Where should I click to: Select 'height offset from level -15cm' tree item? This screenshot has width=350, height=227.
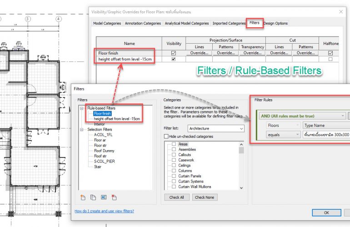pyautogui.click(x=117, y=119)
